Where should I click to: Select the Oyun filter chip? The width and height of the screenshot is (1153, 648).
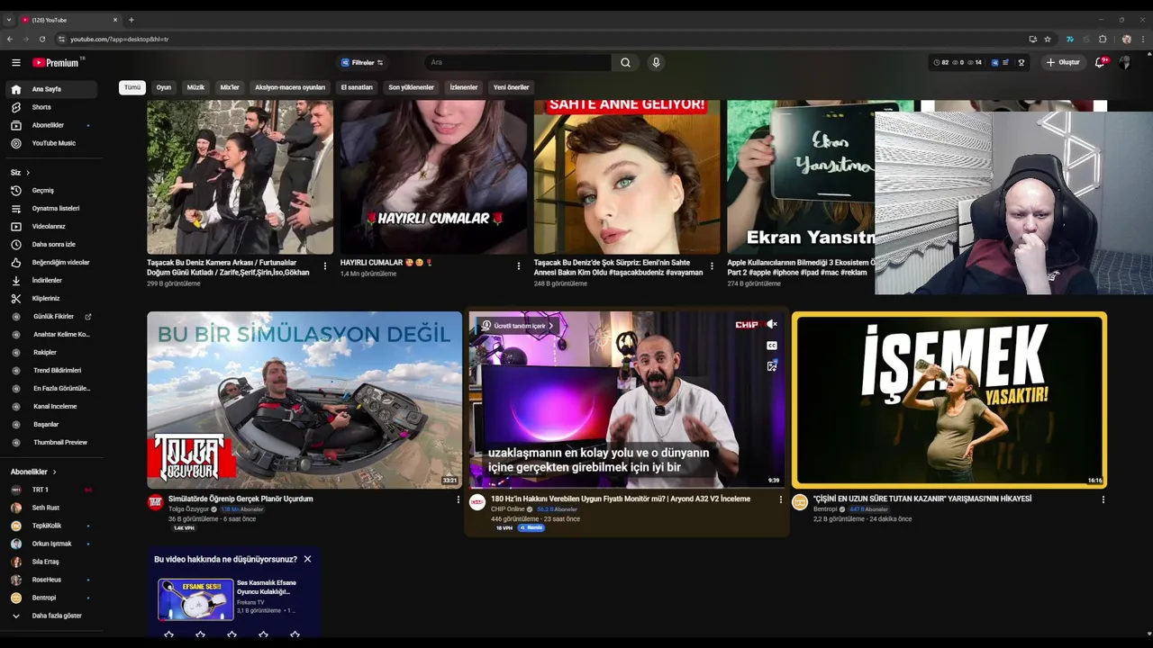pos(163,87)
